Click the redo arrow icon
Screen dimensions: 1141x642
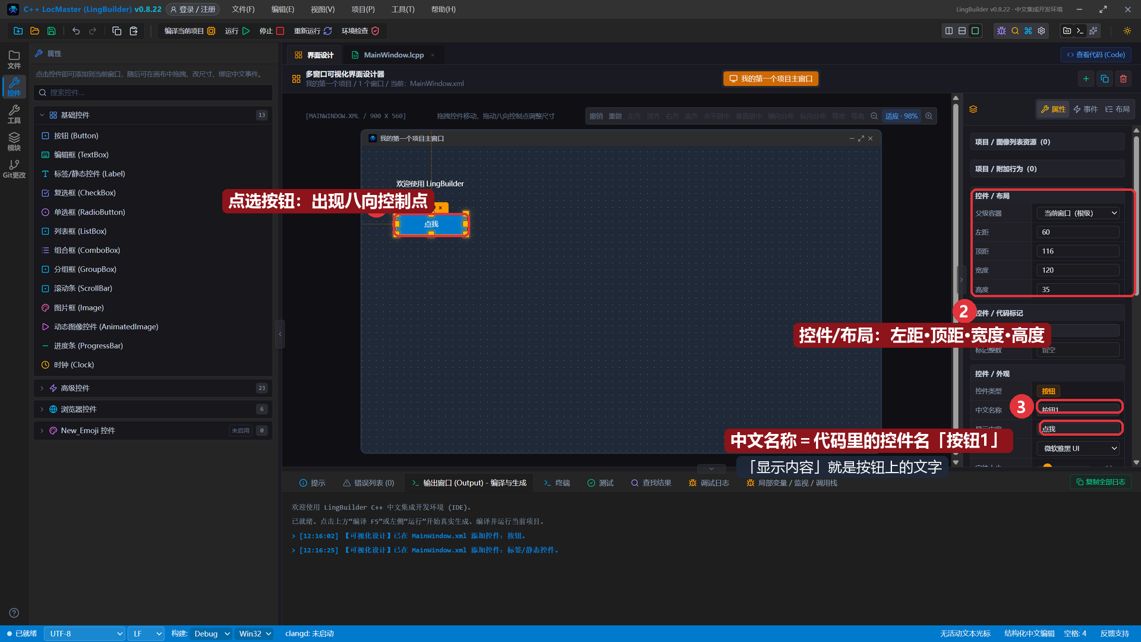[x=93, y=31]
